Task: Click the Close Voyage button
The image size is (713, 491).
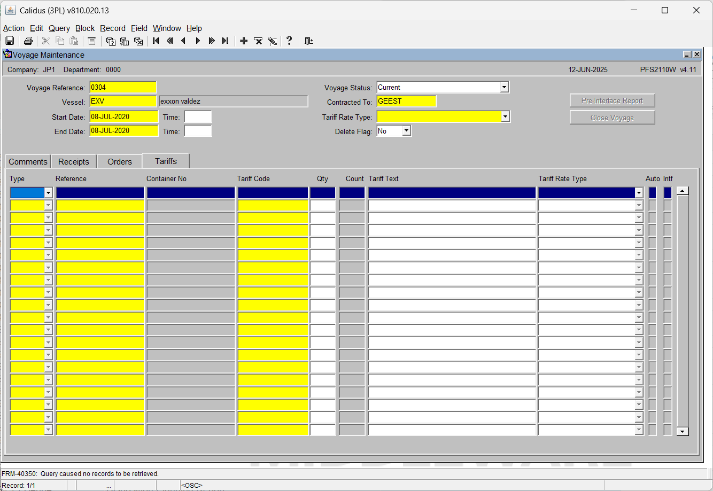Action: point(612,118)
